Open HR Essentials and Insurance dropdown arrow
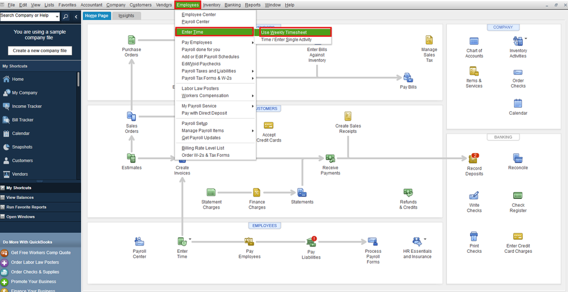Viewport: 568px width, 292px height. click(x=425, y=239)
